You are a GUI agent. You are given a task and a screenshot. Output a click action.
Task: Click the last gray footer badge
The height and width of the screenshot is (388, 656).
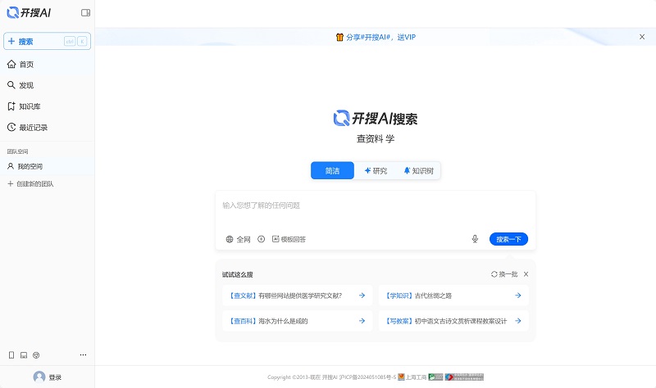pos(464,377)
